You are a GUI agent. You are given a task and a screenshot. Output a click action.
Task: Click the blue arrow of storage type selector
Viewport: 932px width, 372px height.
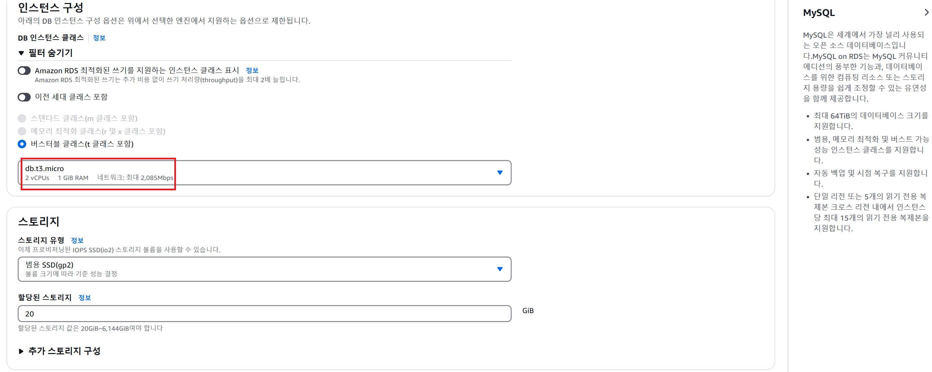(x=500, y=269)
